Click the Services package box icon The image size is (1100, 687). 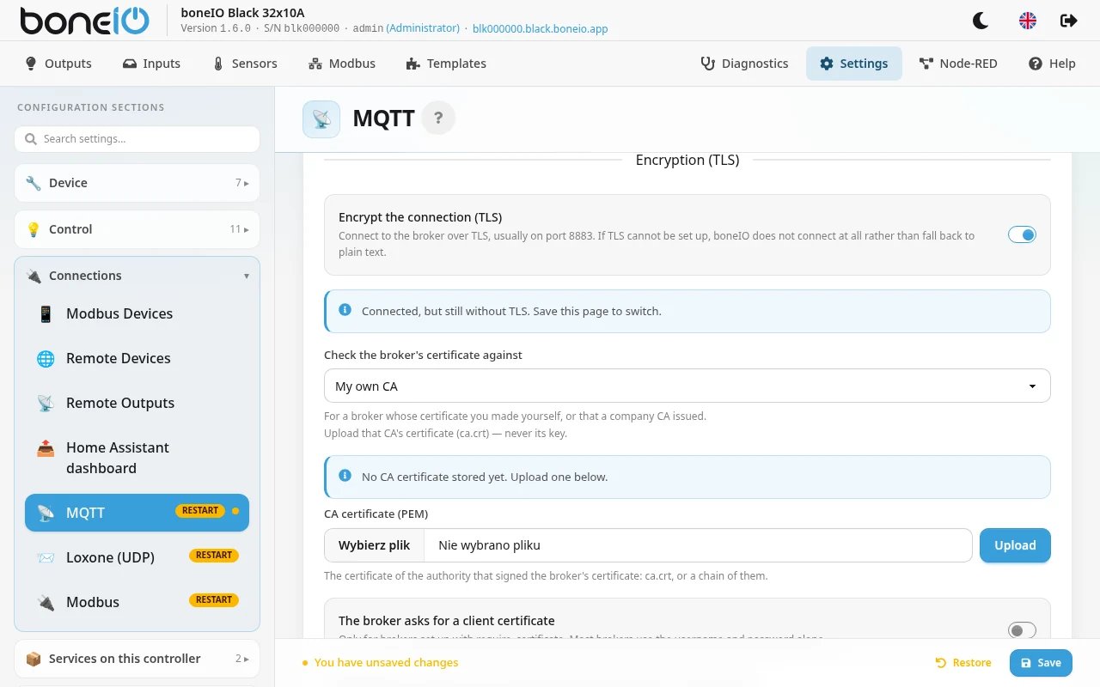pyautogui.click(x=34, y=659)
